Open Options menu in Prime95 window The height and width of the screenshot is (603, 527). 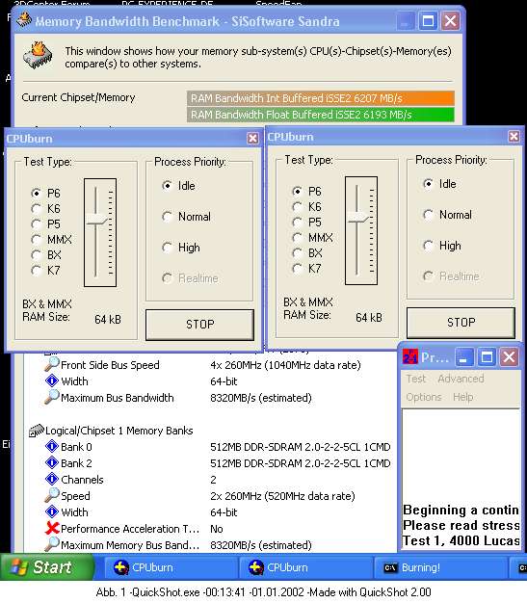click(x=424, y=397)
